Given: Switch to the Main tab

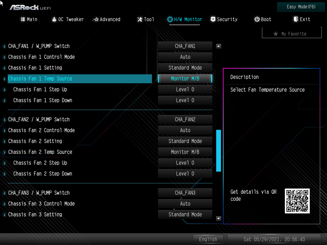Looking at the screenshot, I should [29, 19].
